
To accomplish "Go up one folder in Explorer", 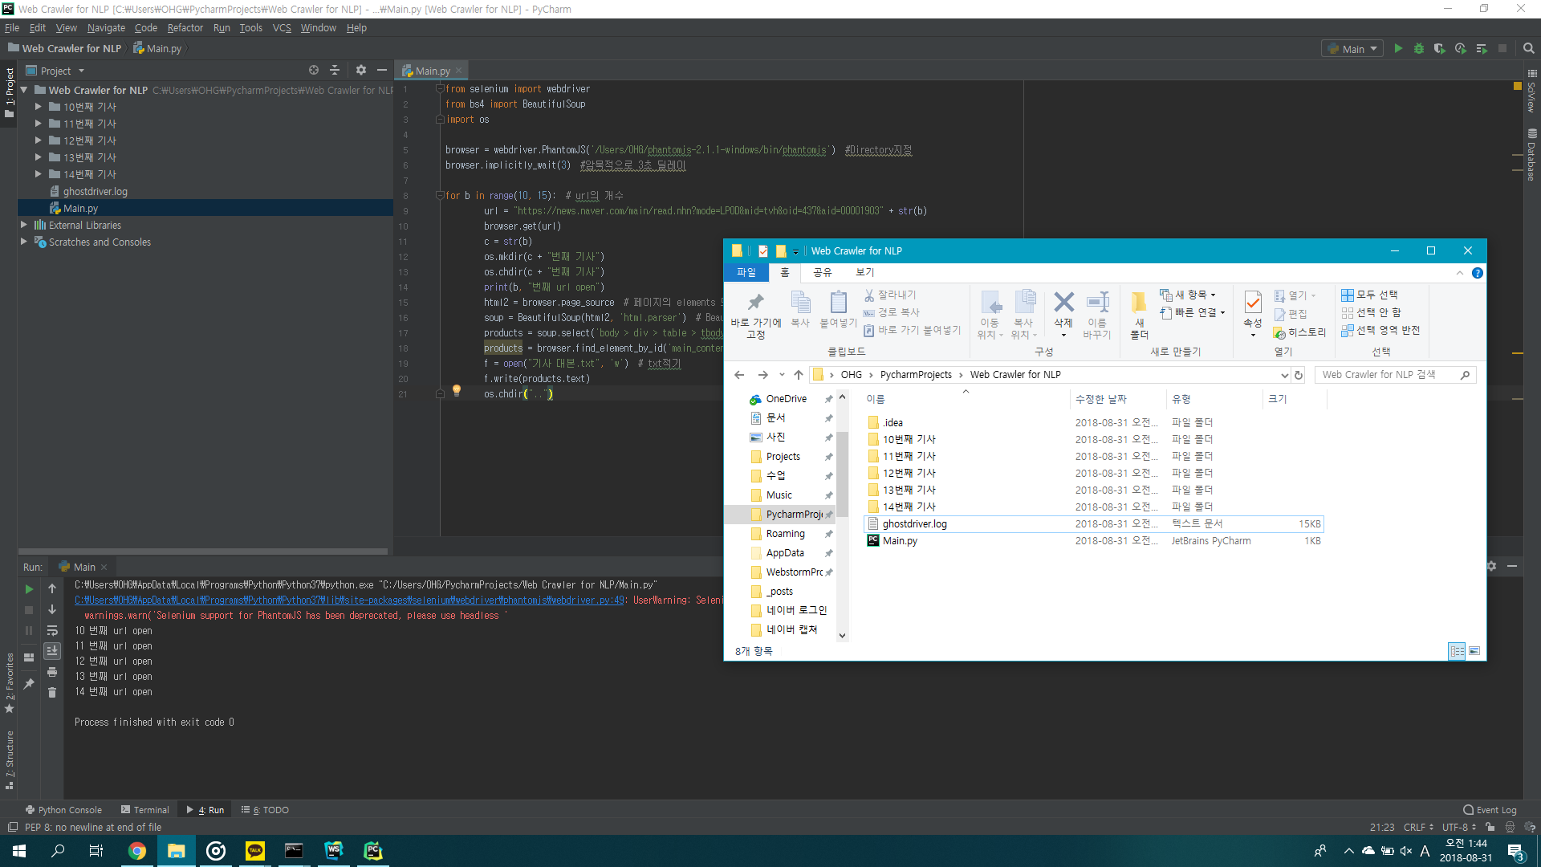I will click(x=799, y=375).
